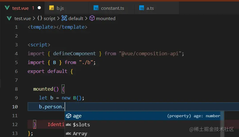Click line number 8 in the gutter
This screenshot has height=137, width=239.
(x=16, y=89)
